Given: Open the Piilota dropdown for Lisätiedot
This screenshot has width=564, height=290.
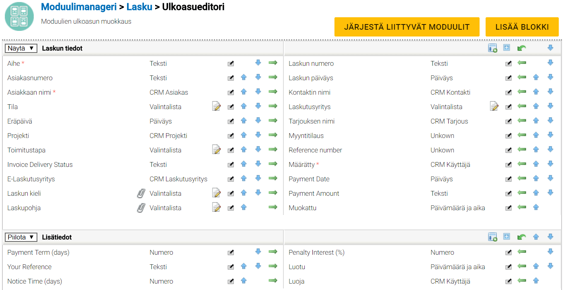Looking at the screenshot, I should point(21,237).
